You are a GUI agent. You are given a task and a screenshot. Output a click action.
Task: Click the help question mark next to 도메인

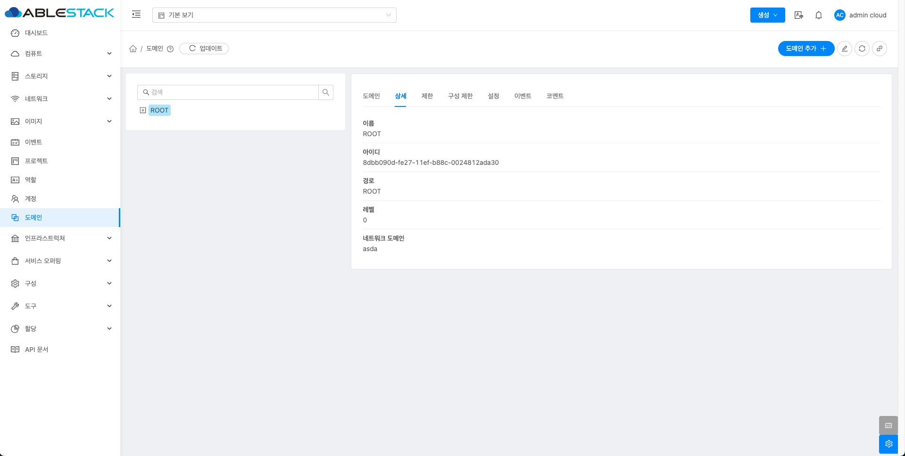click(170, 49)
